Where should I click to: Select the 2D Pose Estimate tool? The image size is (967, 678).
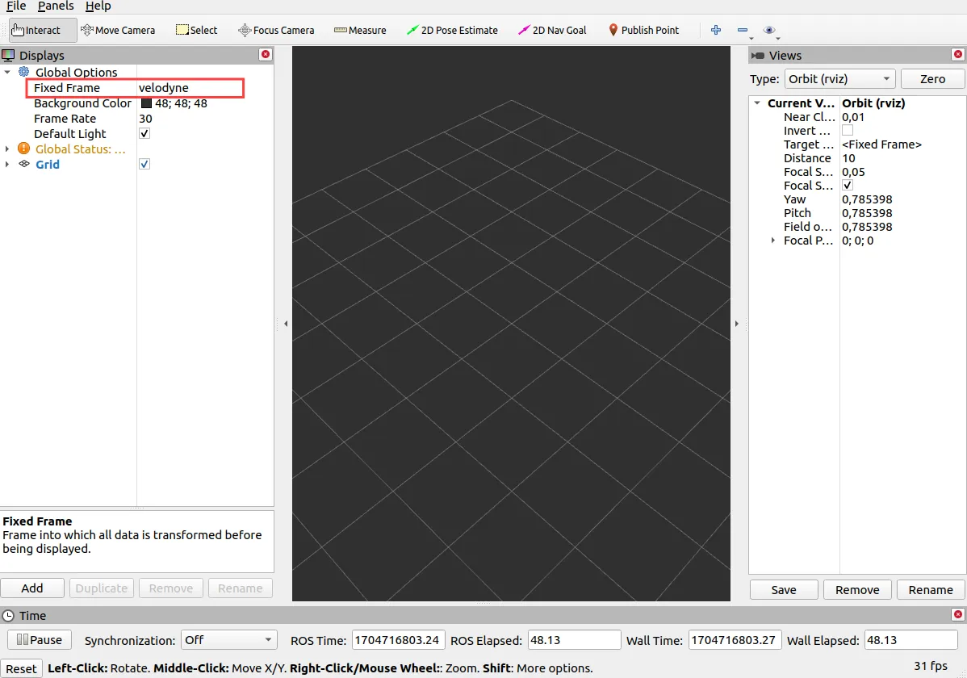tap(452, 31)
